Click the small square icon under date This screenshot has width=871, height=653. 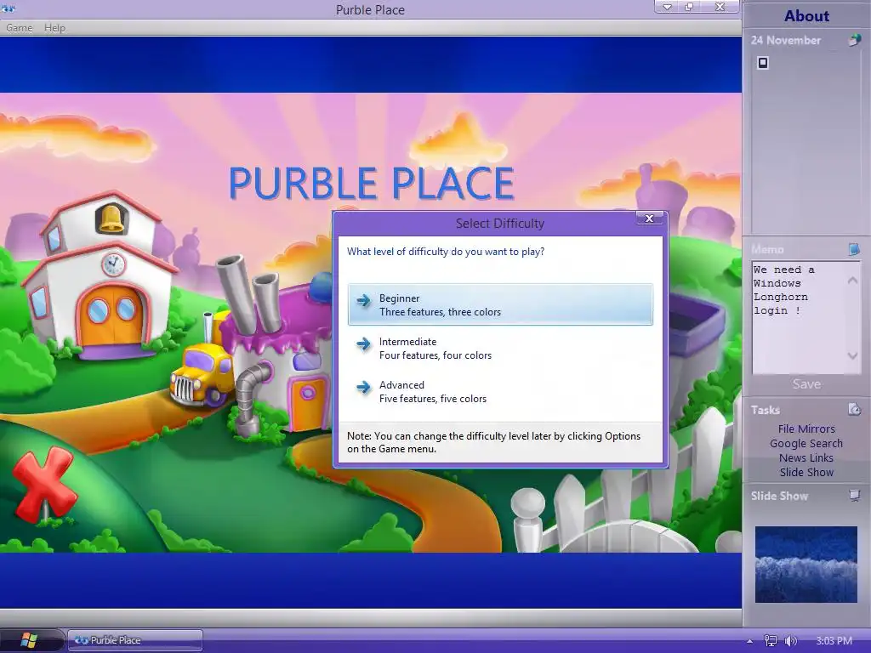pos(763,63)
